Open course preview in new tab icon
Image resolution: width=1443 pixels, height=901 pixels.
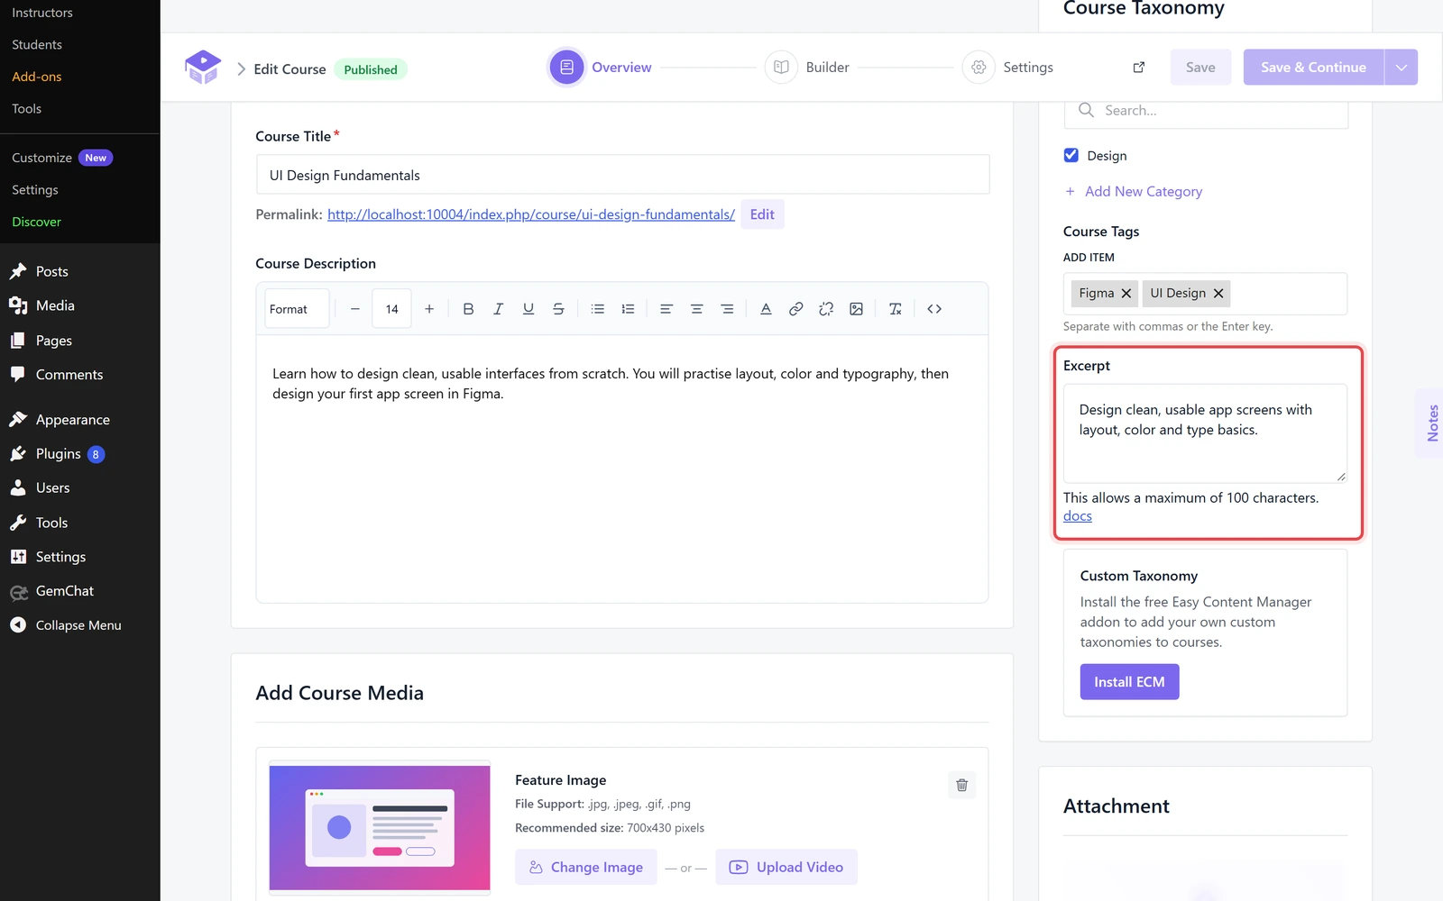1139,68
